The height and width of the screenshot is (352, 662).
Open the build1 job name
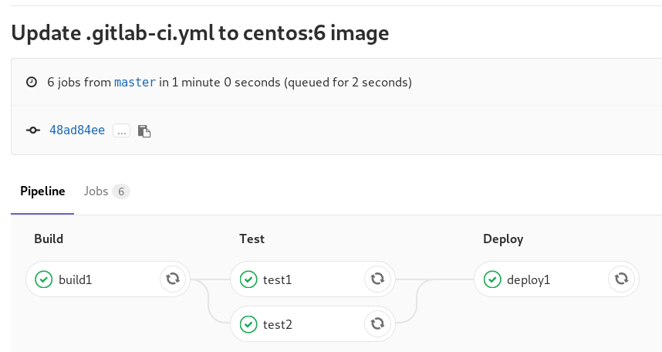(76, 279)
